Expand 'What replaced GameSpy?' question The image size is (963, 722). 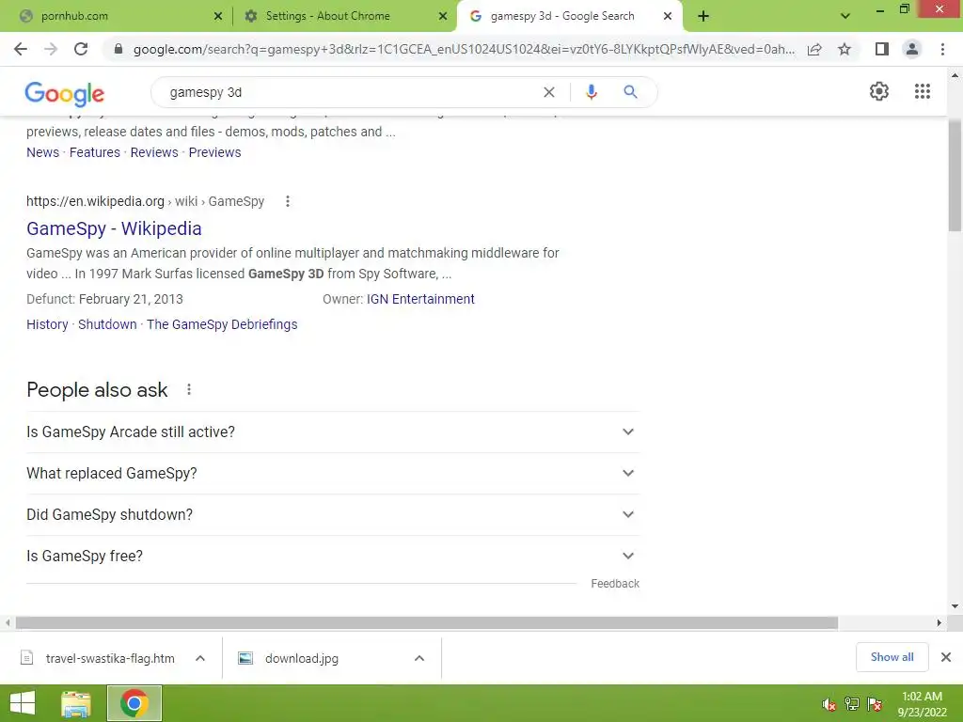point(333,474)
